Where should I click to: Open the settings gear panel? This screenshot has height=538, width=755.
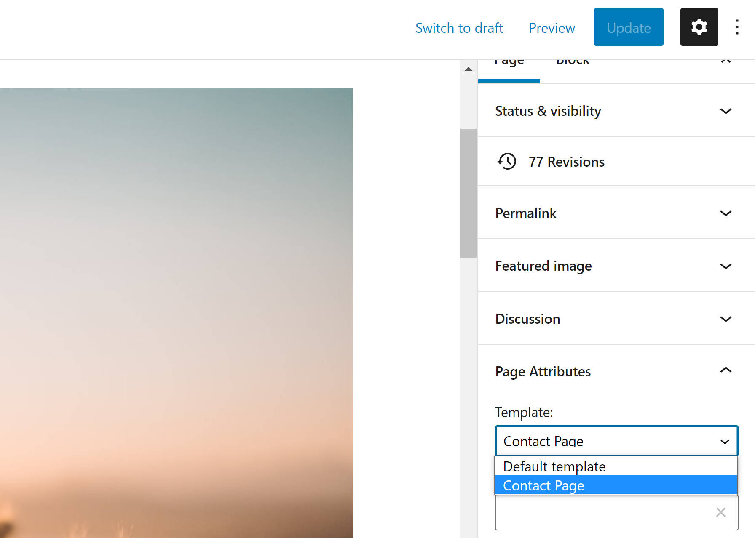tap(699, 27)
